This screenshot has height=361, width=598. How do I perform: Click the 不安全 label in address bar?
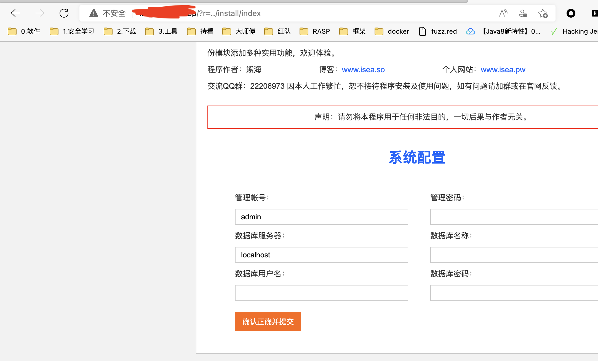[114, 13]
